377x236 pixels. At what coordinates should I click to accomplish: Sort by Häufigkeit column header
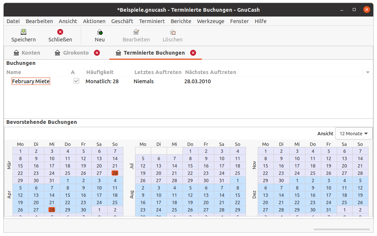click(x=99, y=72)
